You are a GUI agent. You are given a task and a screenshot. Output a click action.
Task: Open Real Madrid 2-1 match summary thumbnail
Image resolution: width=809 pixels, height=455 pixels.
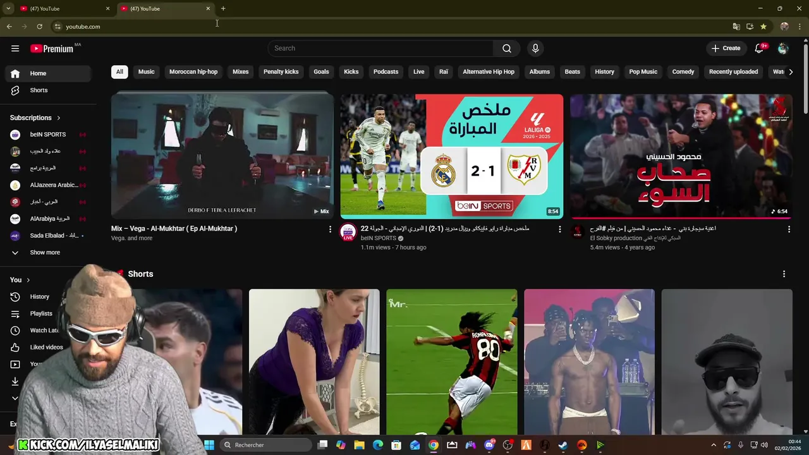(x=452, y=156)
